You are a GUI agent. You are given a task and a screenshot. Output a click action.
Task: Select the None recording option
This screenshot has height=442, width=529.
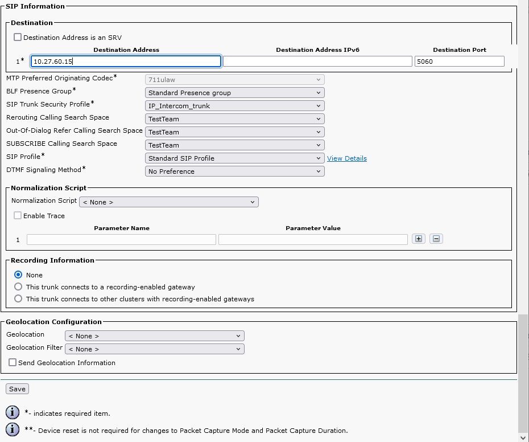coord(18,275)
